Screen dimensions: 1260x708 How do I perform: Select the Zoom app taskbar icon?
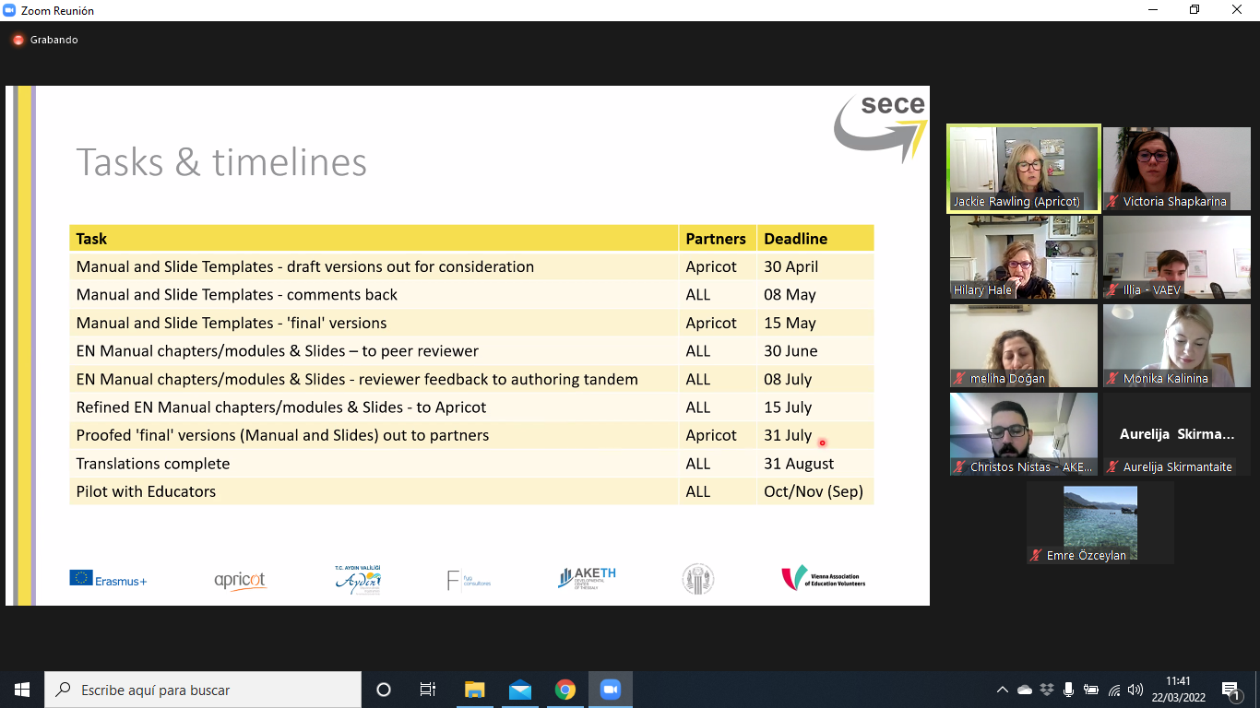click(610, 690)
